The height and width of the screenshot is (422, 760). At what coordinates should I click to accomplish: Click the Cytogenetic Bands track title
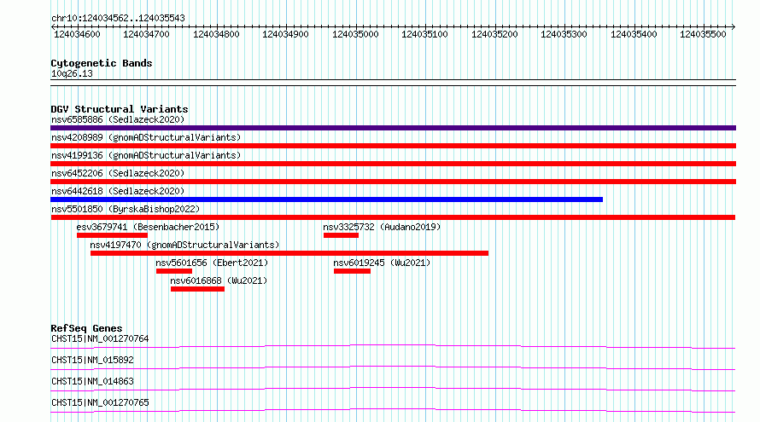(102, 63)
